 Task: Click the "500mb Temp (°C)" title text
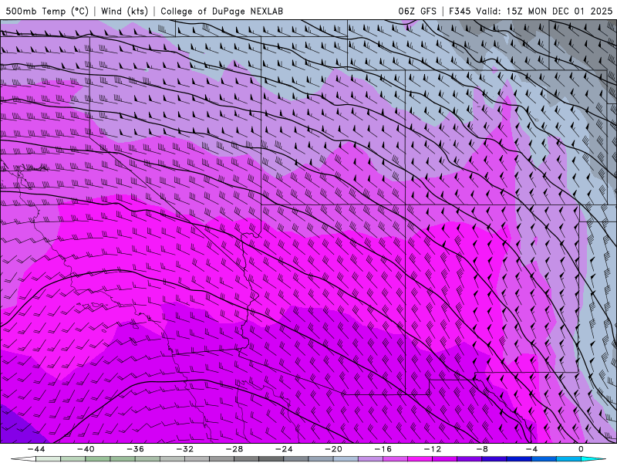47,11
